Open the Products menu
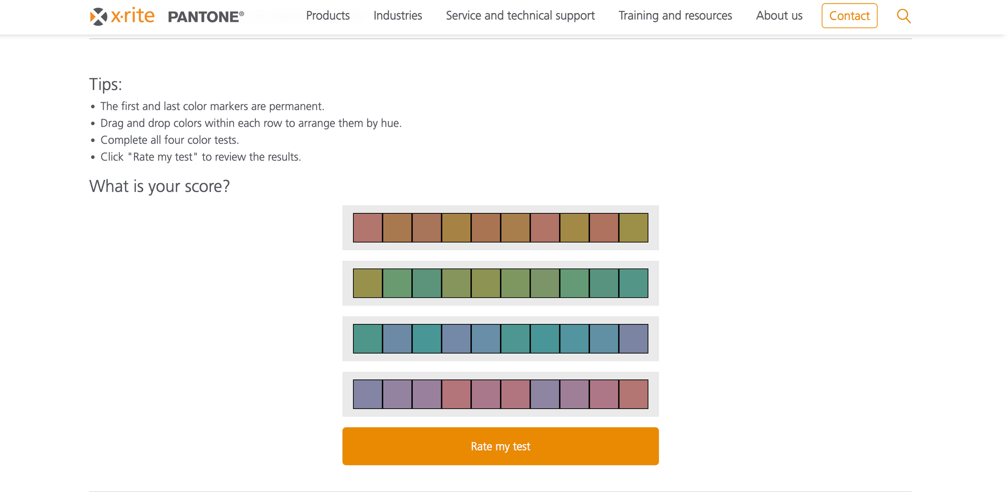Image resolution: width=1007 pixels, height=492 pixels. tap(328, 16)
